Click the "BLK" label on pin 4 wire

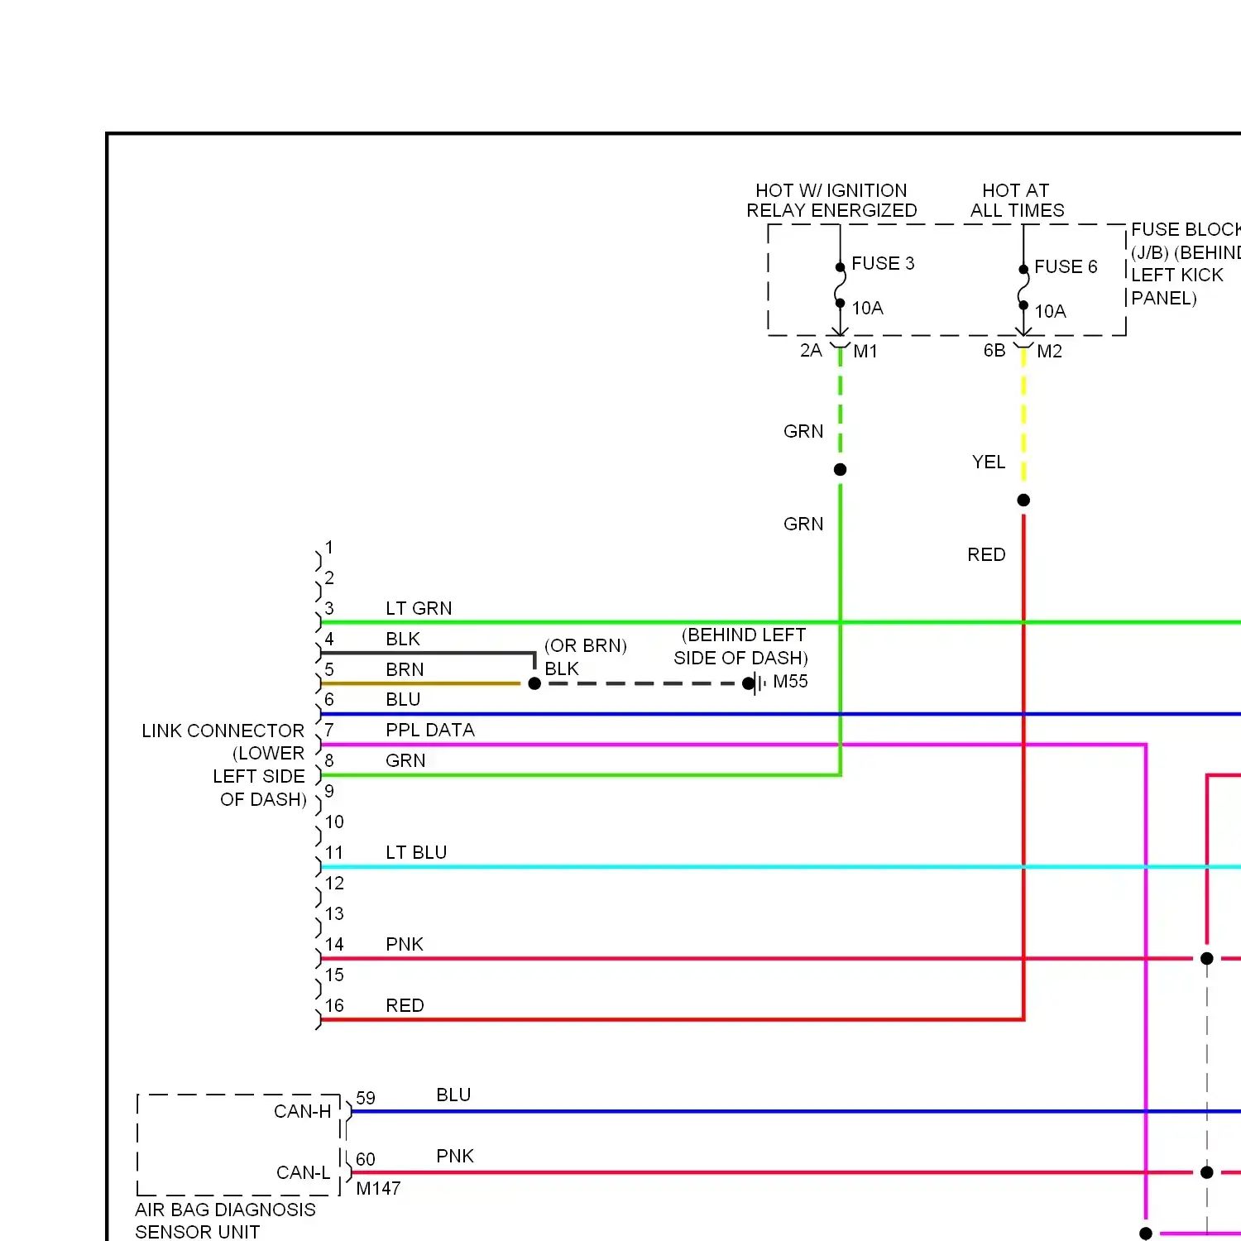pyautogui.click(x=403, y=639)
